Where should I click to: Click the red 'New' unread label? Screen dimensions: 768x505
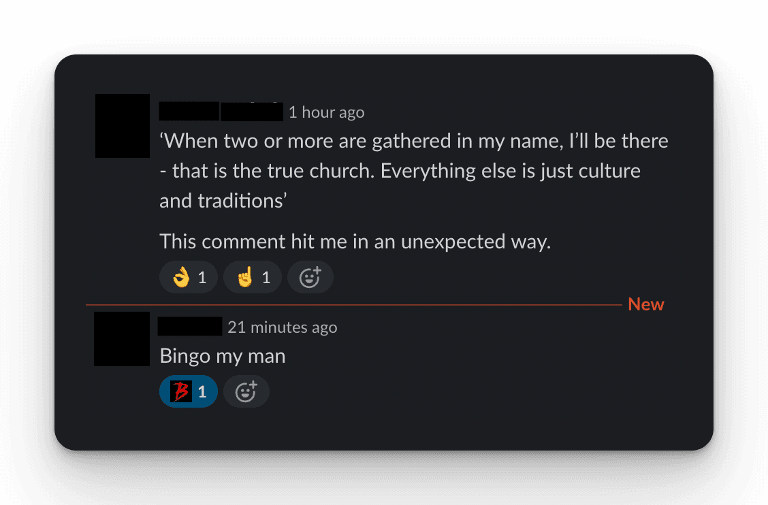(645, 304)
